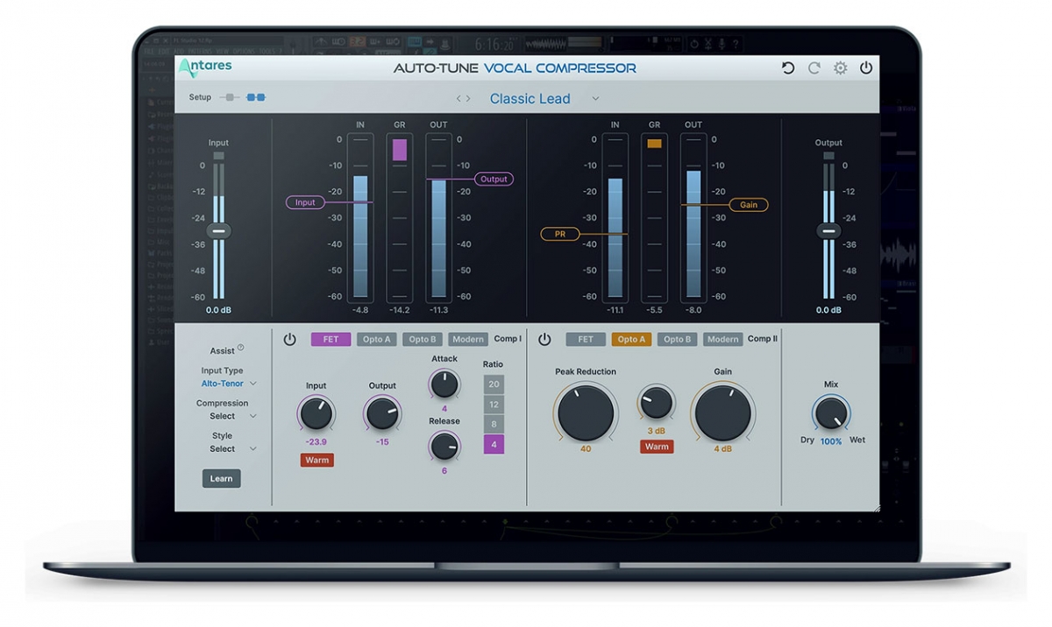Select FET mode for Comp II

coord(586,339)
